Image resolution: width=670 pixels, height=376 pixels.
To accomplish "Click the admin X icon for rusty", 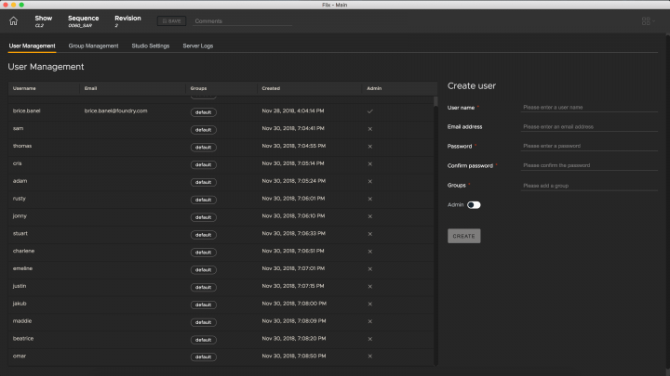I will [370, 198].
